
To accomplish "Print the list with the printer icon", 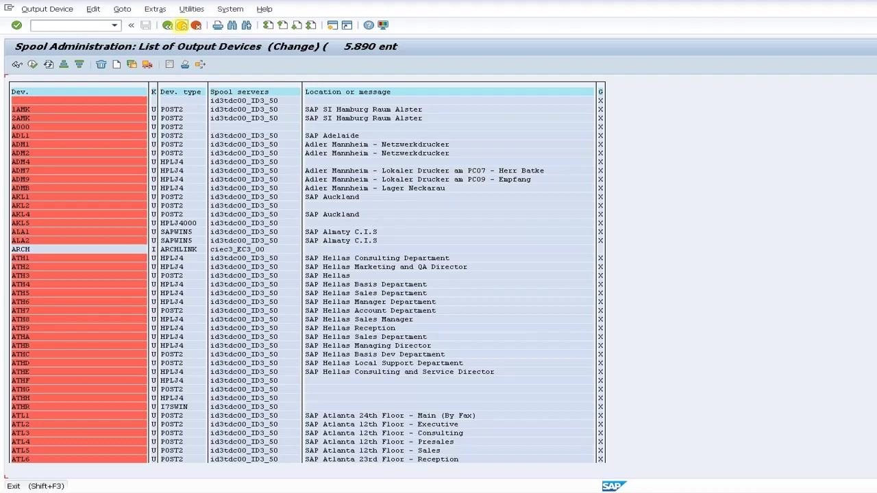I will coord(218,25).
